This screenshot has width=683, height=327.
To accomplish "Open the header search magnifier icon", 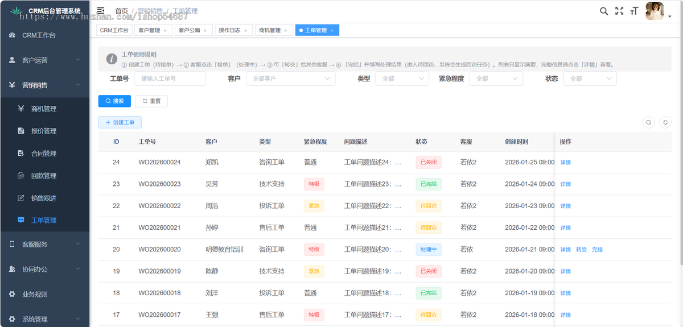I will coord(604,11).
